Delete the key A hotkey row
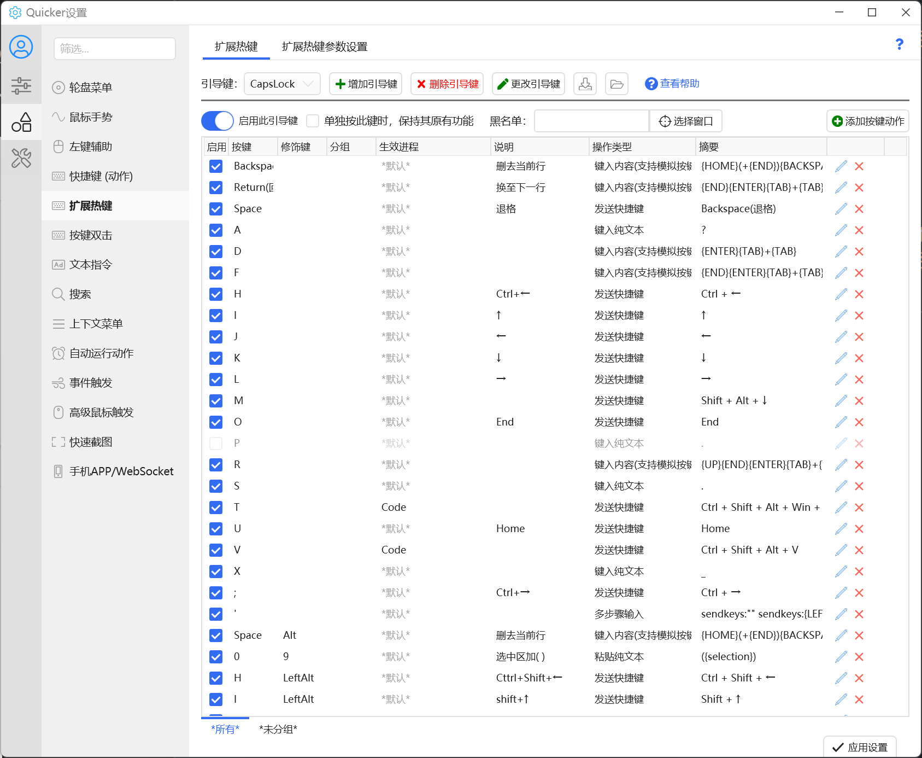Image resolution: width=922 pixels, height=758 pixels. pos(859,230)
